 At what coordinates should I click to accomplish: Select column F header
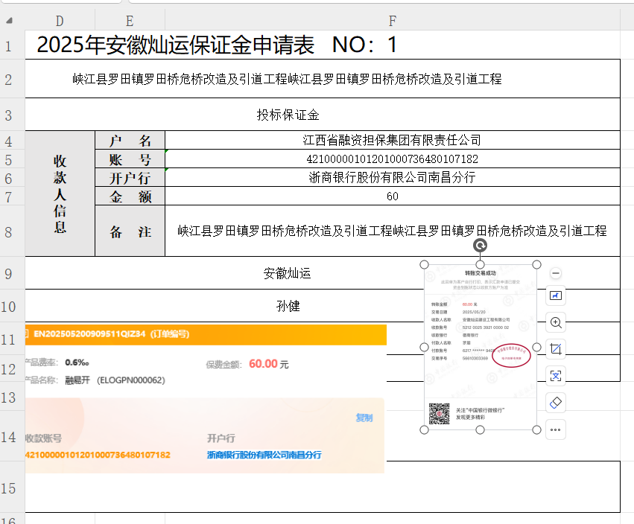pyautogui.click(x=392, y=21)
